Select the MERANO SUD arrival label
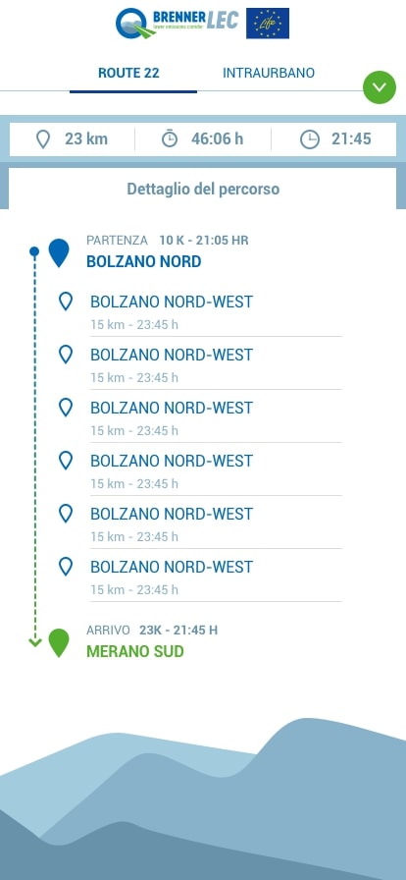The width and height of the screenshot is (406, 880). click(135, 651)
